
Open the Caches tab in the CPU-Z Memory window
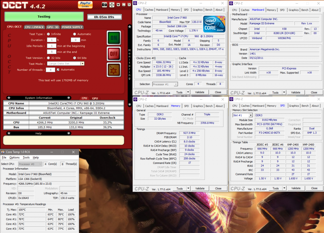[149, 106]
